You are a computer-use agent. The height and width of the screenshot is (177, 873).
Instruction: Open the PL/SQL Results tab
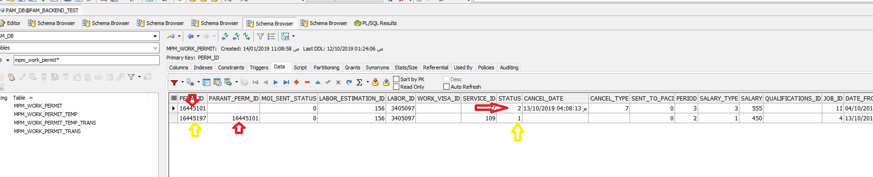[x=376, y=23]
